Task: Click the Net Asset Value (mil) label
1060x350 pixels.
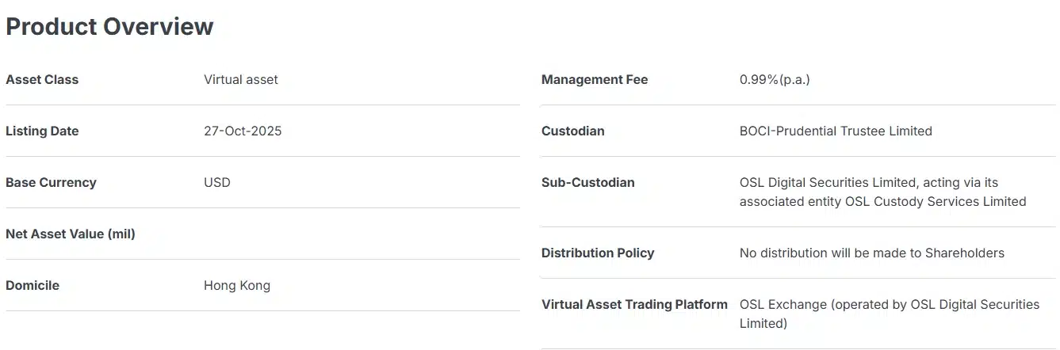Action: [70, 234]
